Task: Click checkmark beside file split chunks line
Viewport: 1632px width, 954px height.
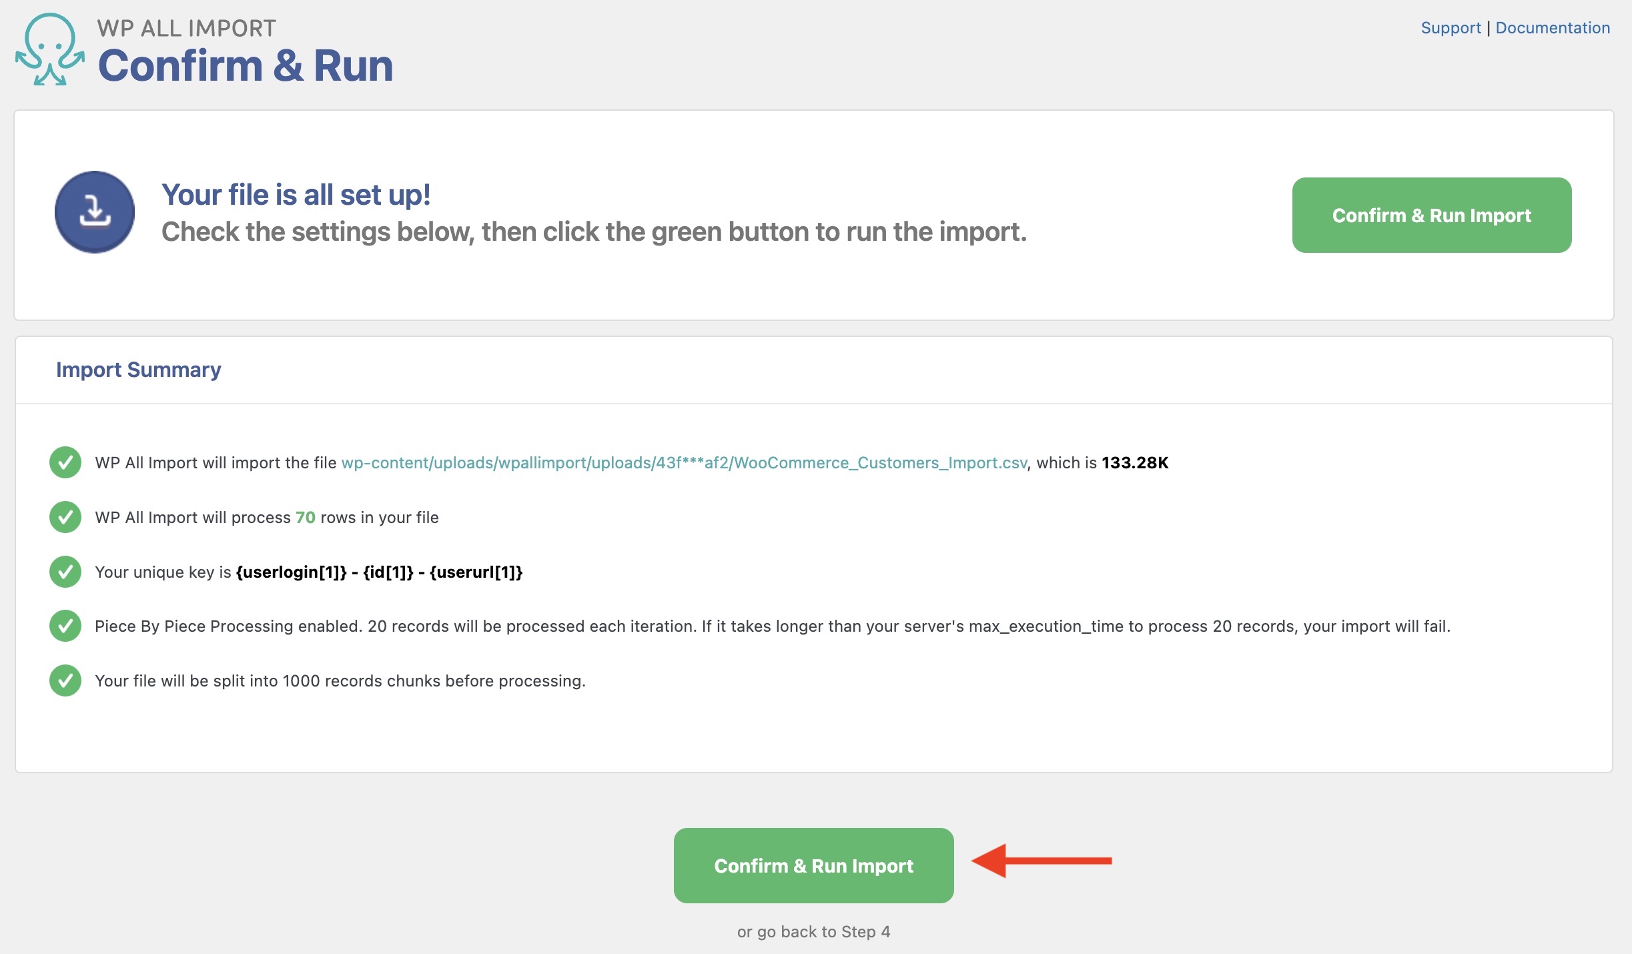Action: tap(65, 680)
